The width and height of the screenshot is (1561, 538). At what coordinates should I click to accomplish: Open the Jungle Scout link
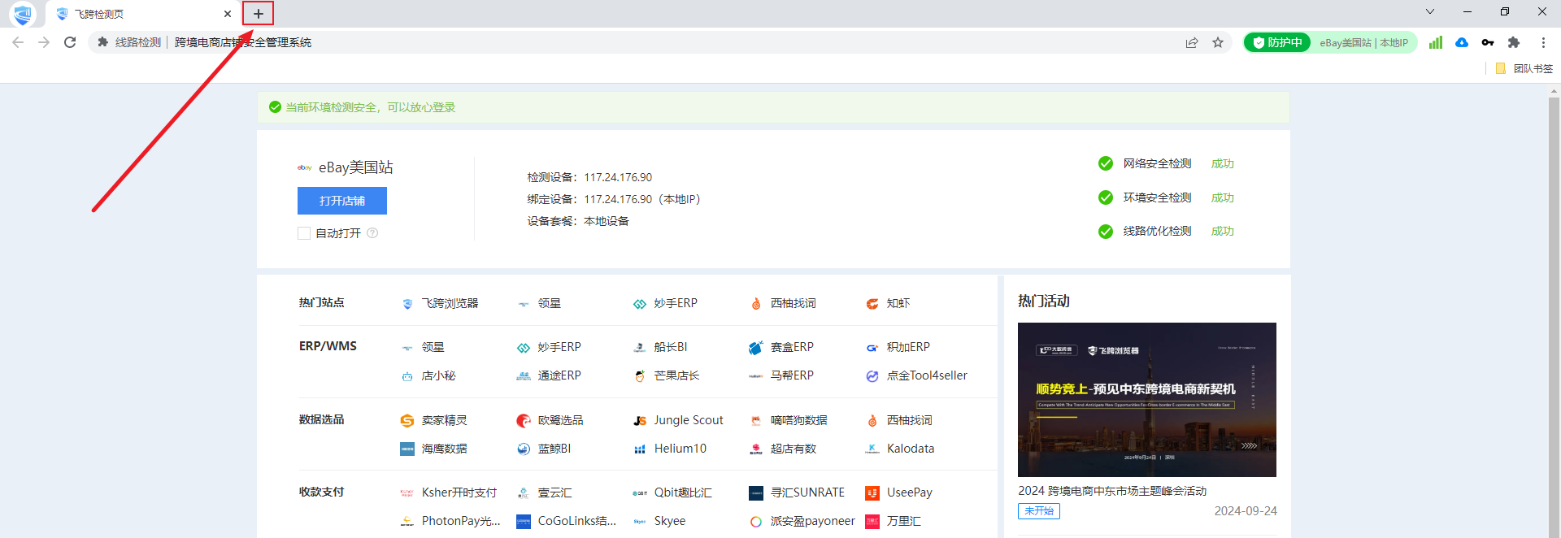(x=688, y=420)
